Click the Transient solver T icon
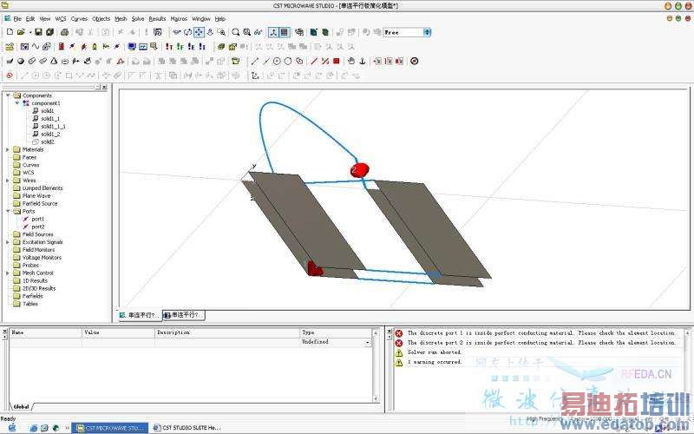This screenshot has height=434, width=694. (169, 47)
